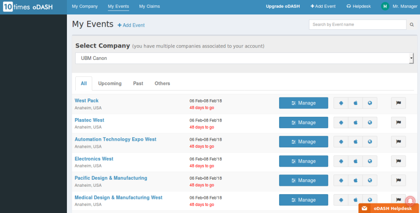Click flag icon for Electronics West event
This screenshot has height=213, width=420.
coord(398,161)
